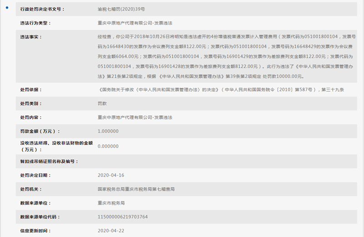Click the label 处罚类别
The width and height of the screenshot is (364, 237).
click(x=31, y=104)
